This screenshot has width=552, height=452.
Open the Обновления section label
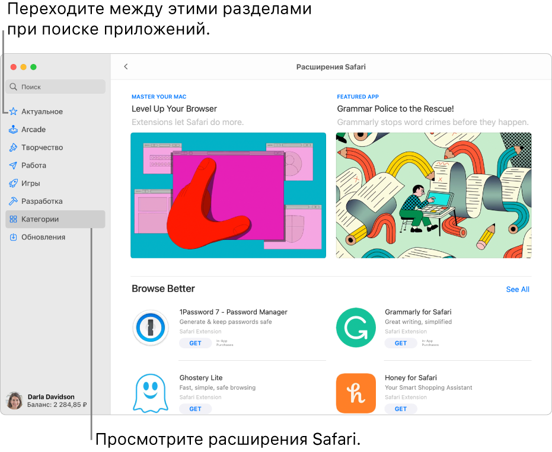pyautogui.click(x=43, y=237)
